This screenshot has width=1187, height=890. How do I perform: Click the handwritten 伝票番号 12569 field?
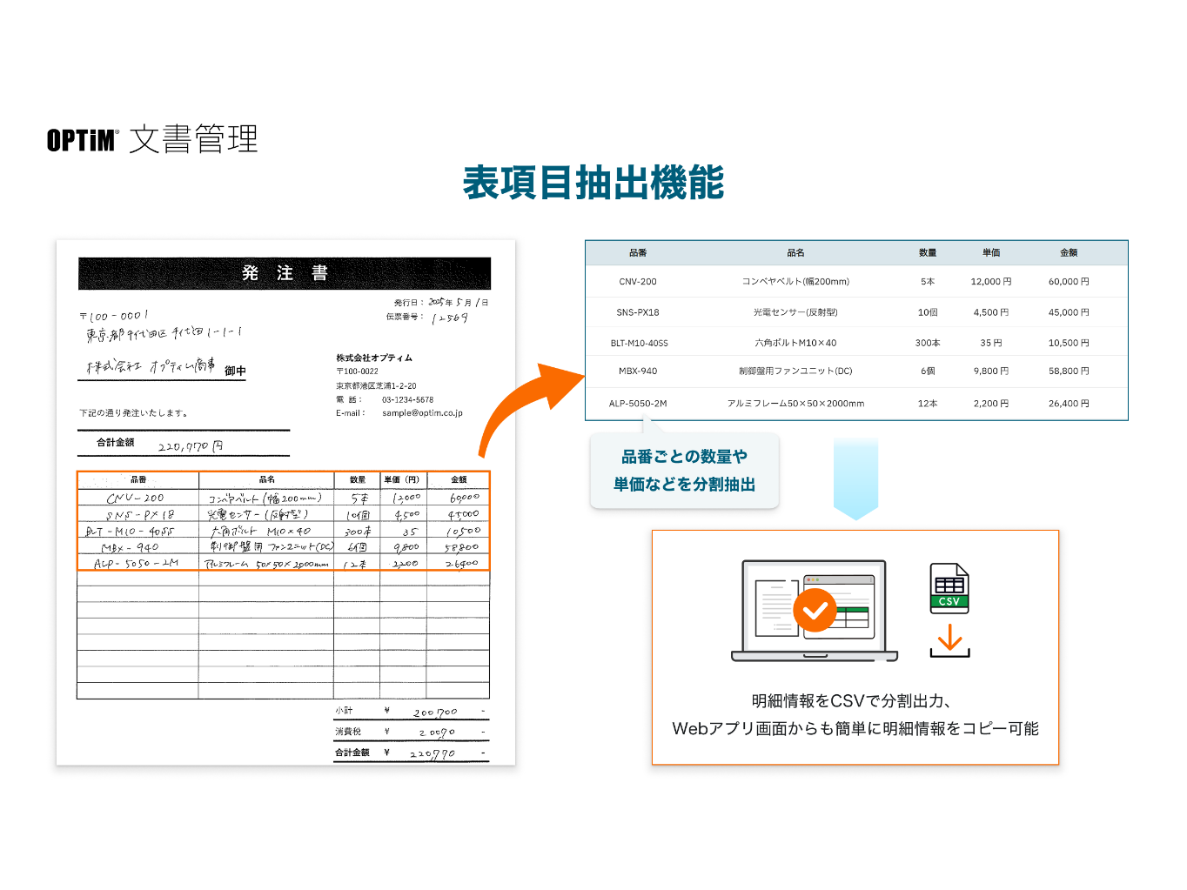[x=449, y=318]
